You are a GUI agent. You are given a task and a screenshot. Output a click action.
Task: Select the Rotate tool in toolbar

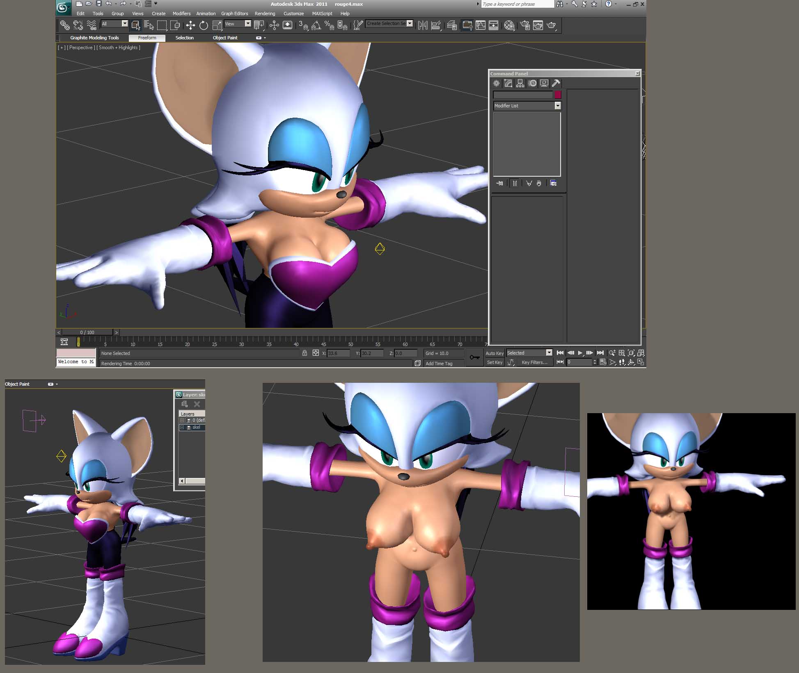[x=204, y=25]
